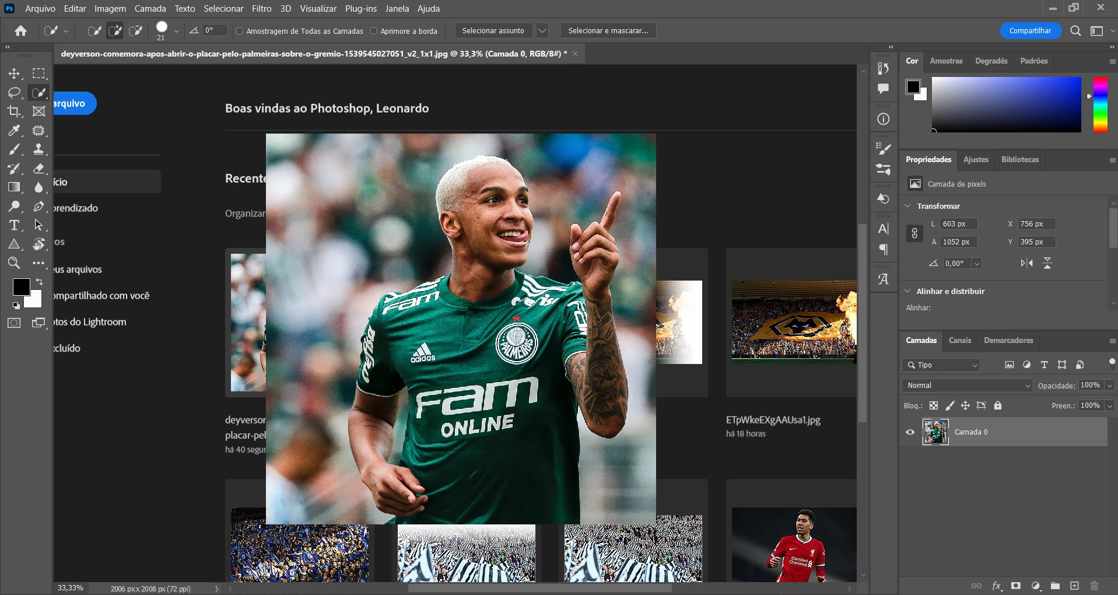1118x595 pixels.
Task: Select the Eyedropper tool
Action: point(14,131)
